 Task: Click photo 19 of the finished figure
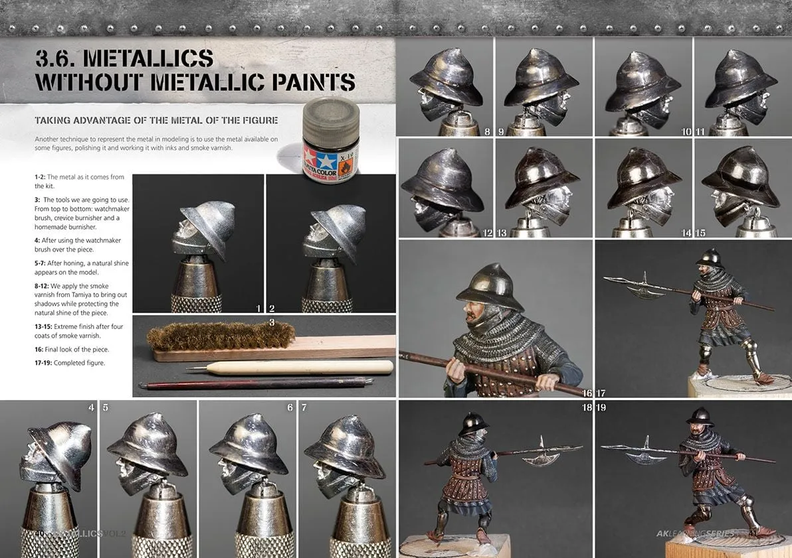693,478
